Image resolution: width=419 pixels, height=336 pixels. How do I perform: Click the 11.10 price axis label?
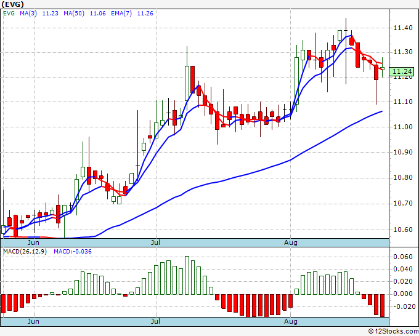click(x=402, y=102)
